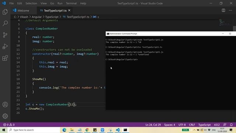
Task: Open the Search view in activity bar
Action: coord(5,23)
